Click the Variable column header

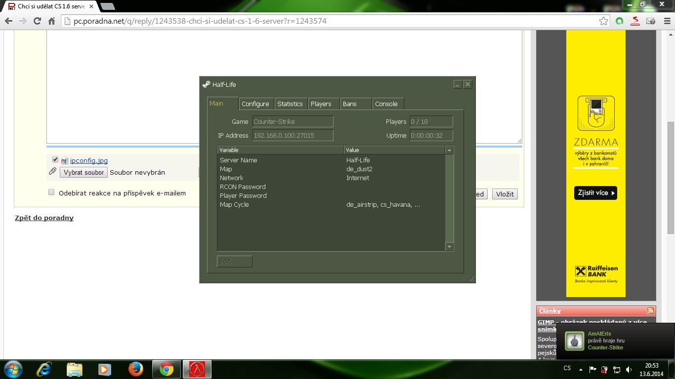281,150
